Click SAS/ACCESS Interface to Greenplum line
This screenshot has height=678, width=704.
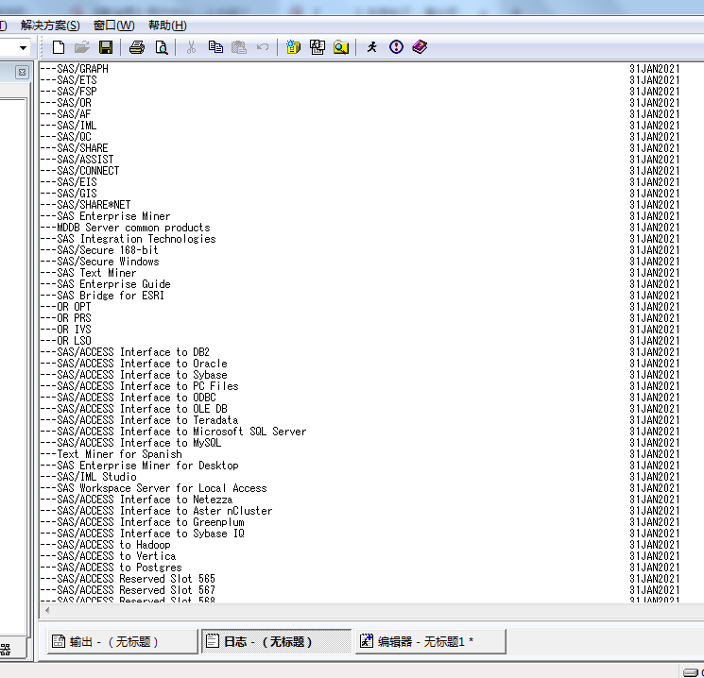(x=143, y=522)
